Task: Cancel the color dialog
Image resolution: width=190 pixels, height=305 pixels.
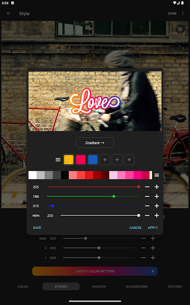Action: click(136, 228)
